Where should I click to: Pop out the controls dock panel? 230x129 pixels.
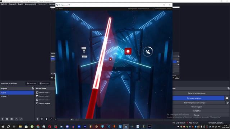[228, 89]
